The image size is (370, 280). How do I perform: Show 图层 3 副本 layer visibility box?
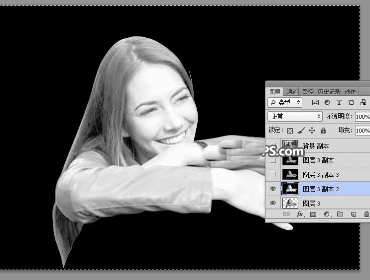tap(273, 160)
